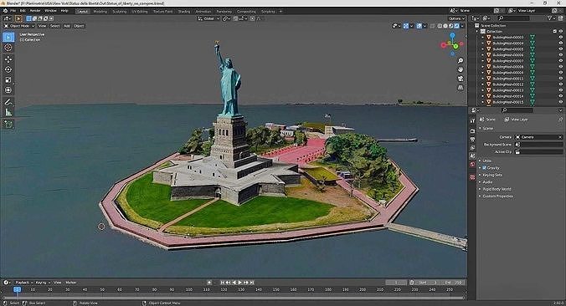Click the red X axis gizmo ball

(x=444, y=45)
